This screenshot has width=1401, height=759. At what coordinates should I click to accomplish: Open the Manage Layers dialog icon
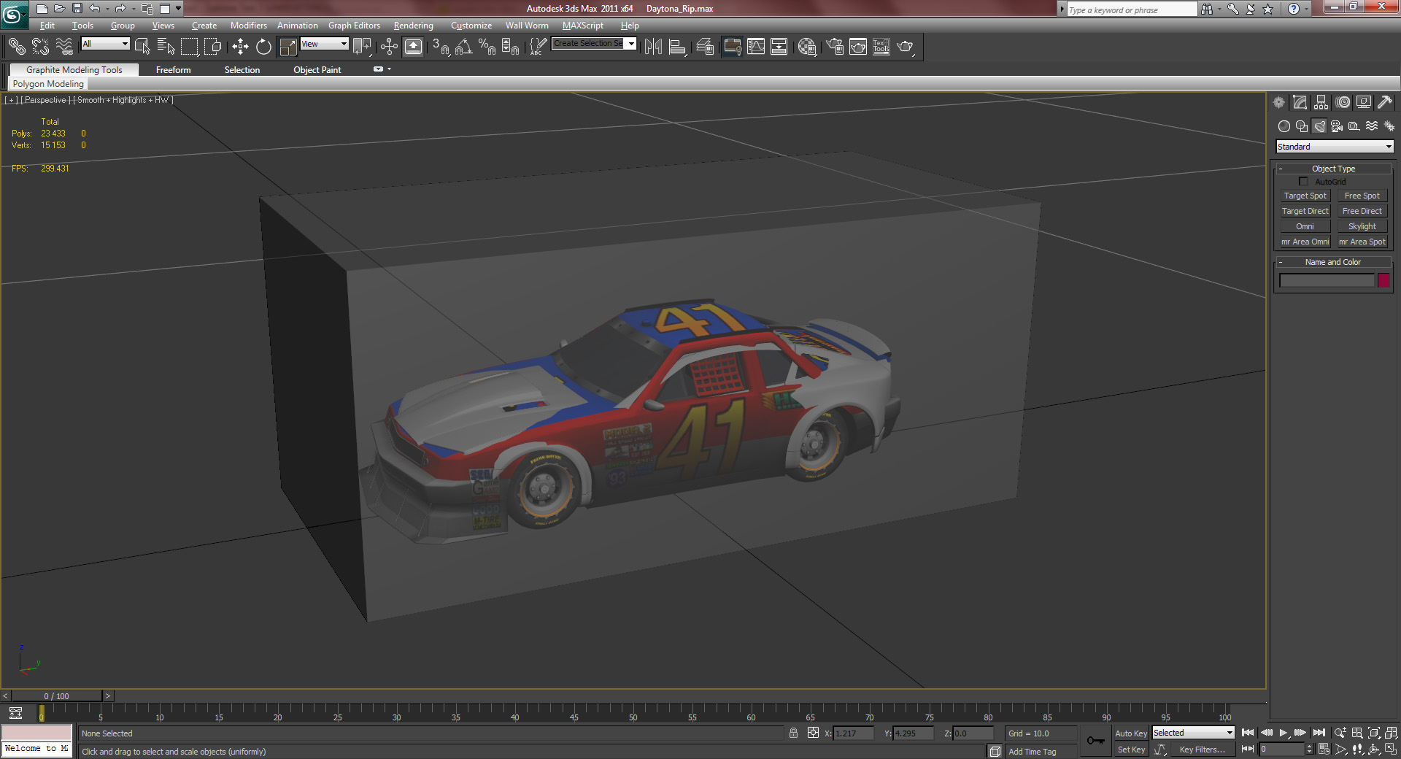(x=704, y=47)
